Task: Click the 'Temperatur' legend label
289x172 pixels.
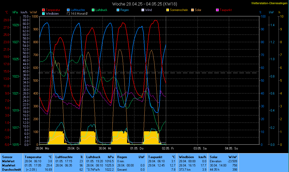Action: coord(53,10)
